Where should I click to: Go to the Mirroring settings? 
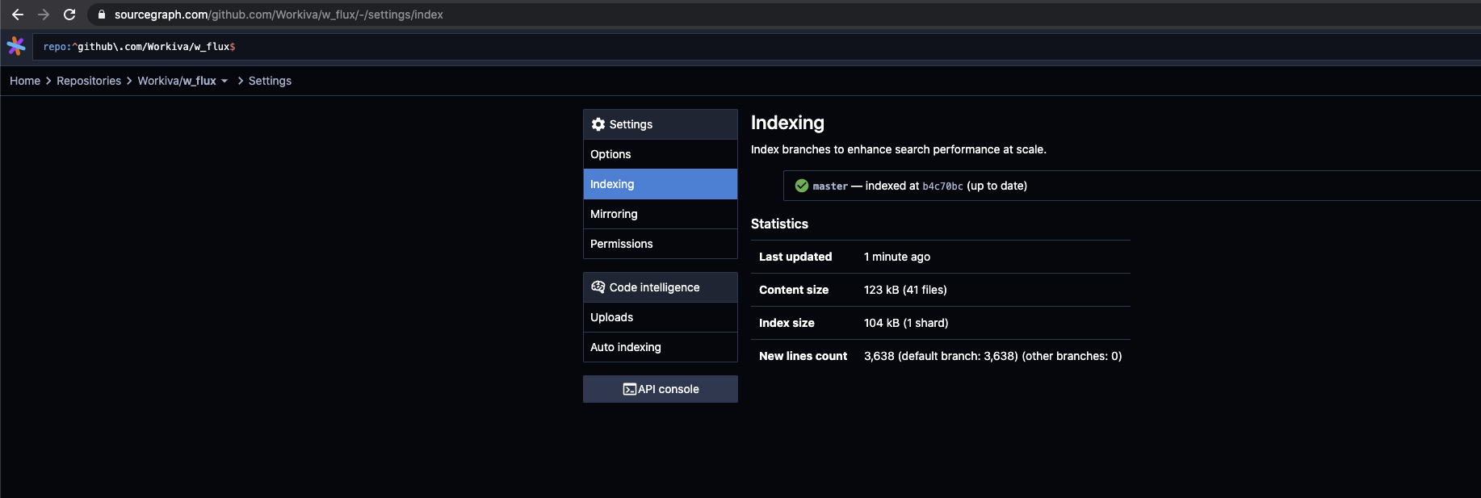661,214
